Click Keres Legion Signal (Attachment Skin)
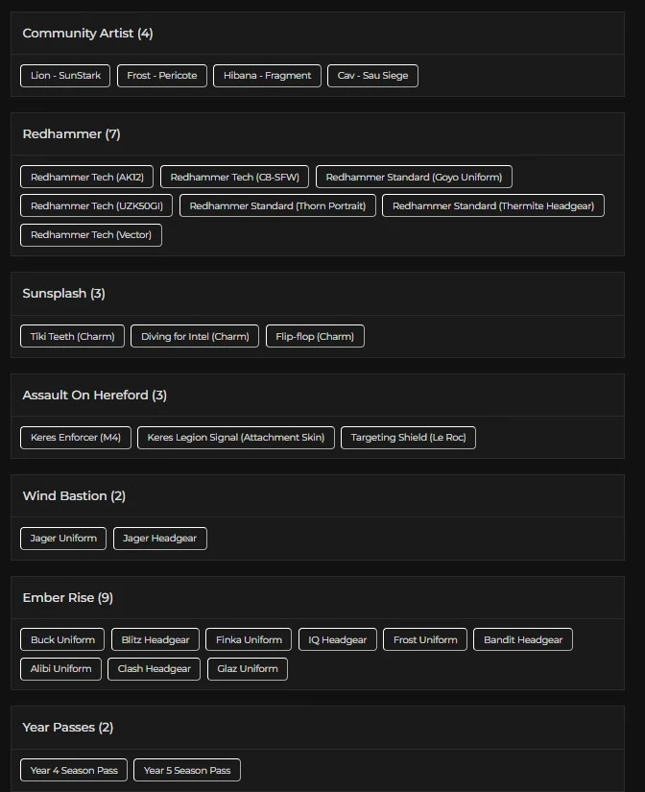 pos(236,438)
